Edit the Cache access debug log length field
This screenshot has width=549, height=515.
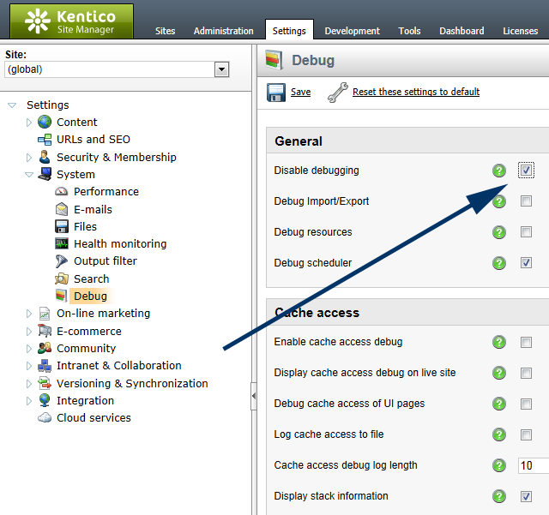[x=534, y=465]
